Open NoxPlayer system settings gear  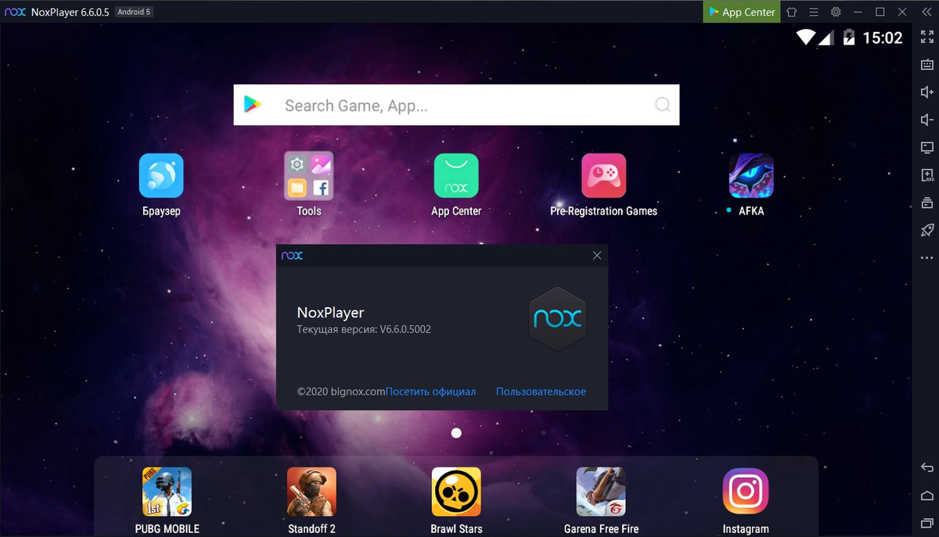click(x=836, y=12)
